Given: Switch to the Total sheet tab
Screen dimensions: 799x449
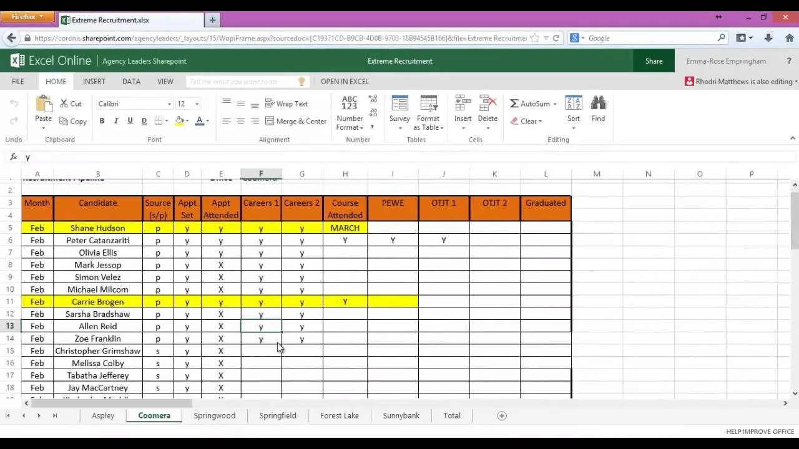Looking at the screenshot, I should click(452, 415).
